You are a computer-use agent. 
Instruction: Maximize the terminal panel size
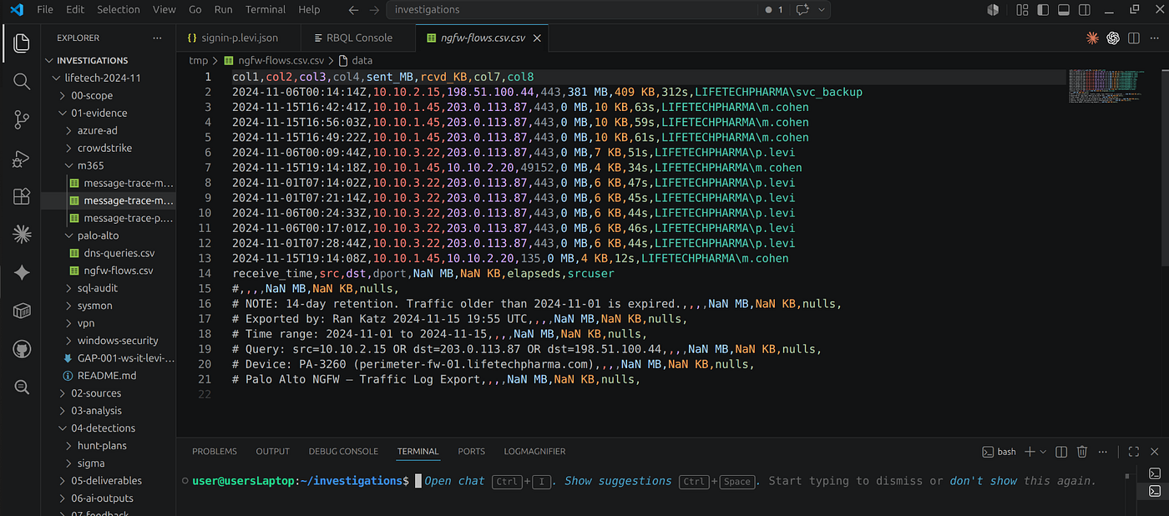coord(1133,452)
